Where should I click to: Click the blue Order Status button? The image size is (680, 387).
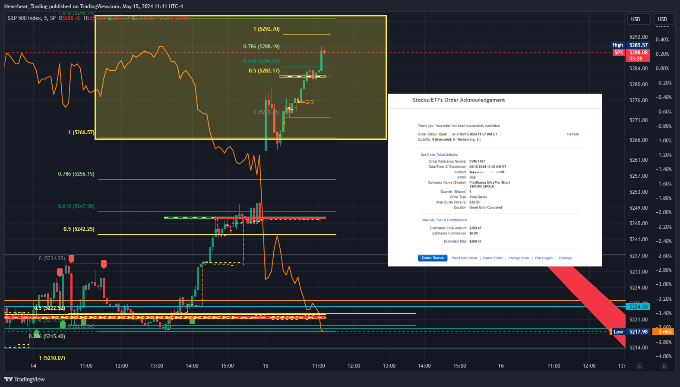[x=433, y=258]
